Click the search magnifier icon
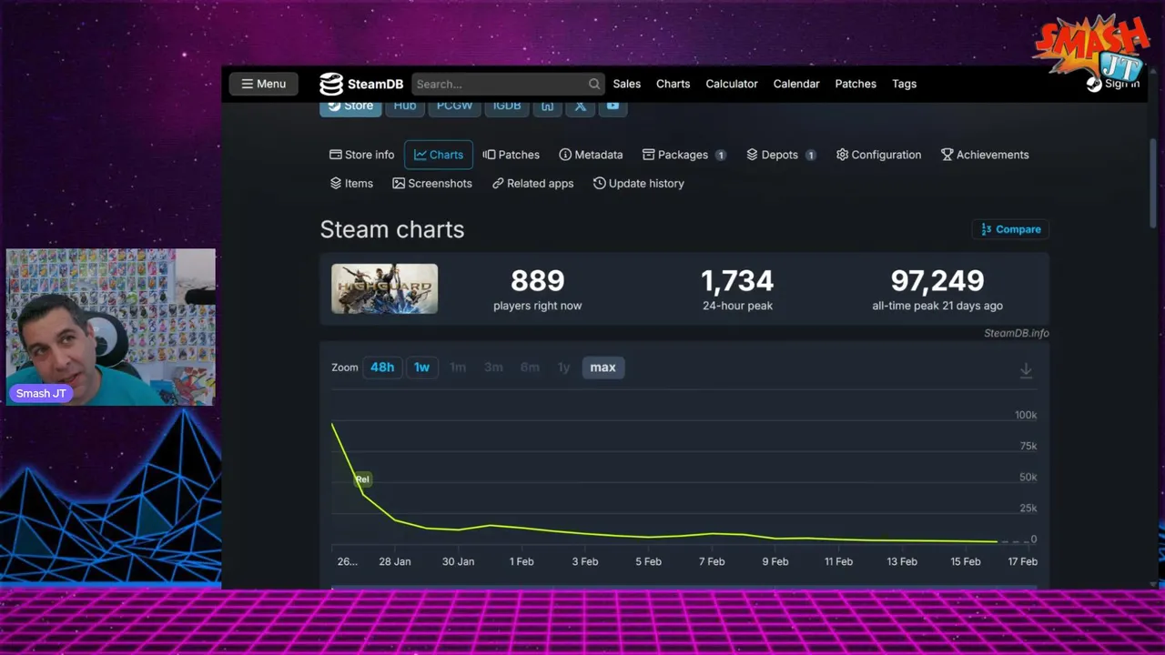The width and height of the screenshot is (1165, 655). click(594, 84)
